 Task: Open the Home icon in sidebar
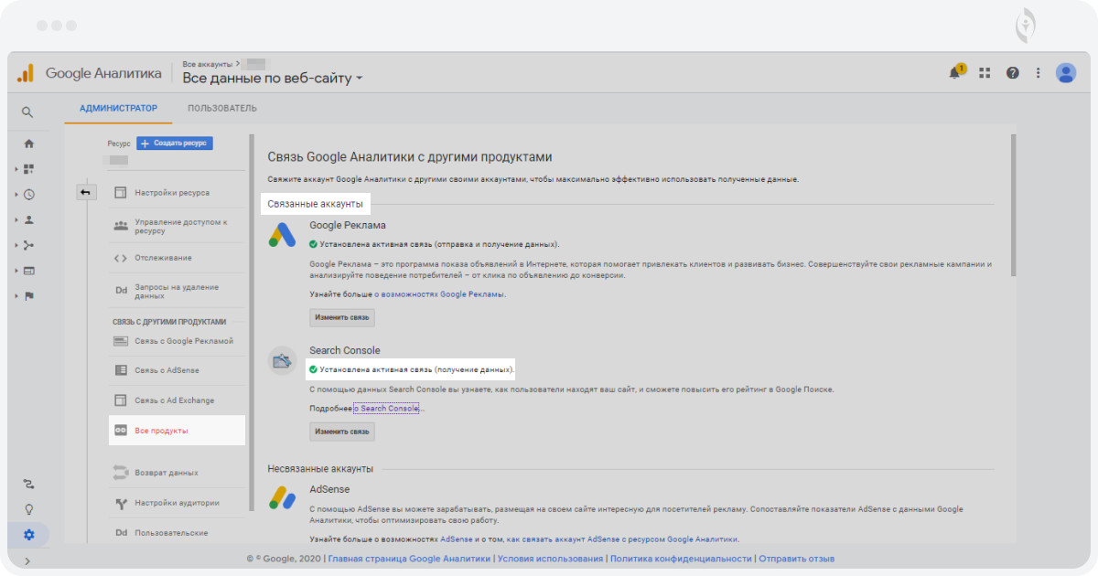[x=28, y=144]
